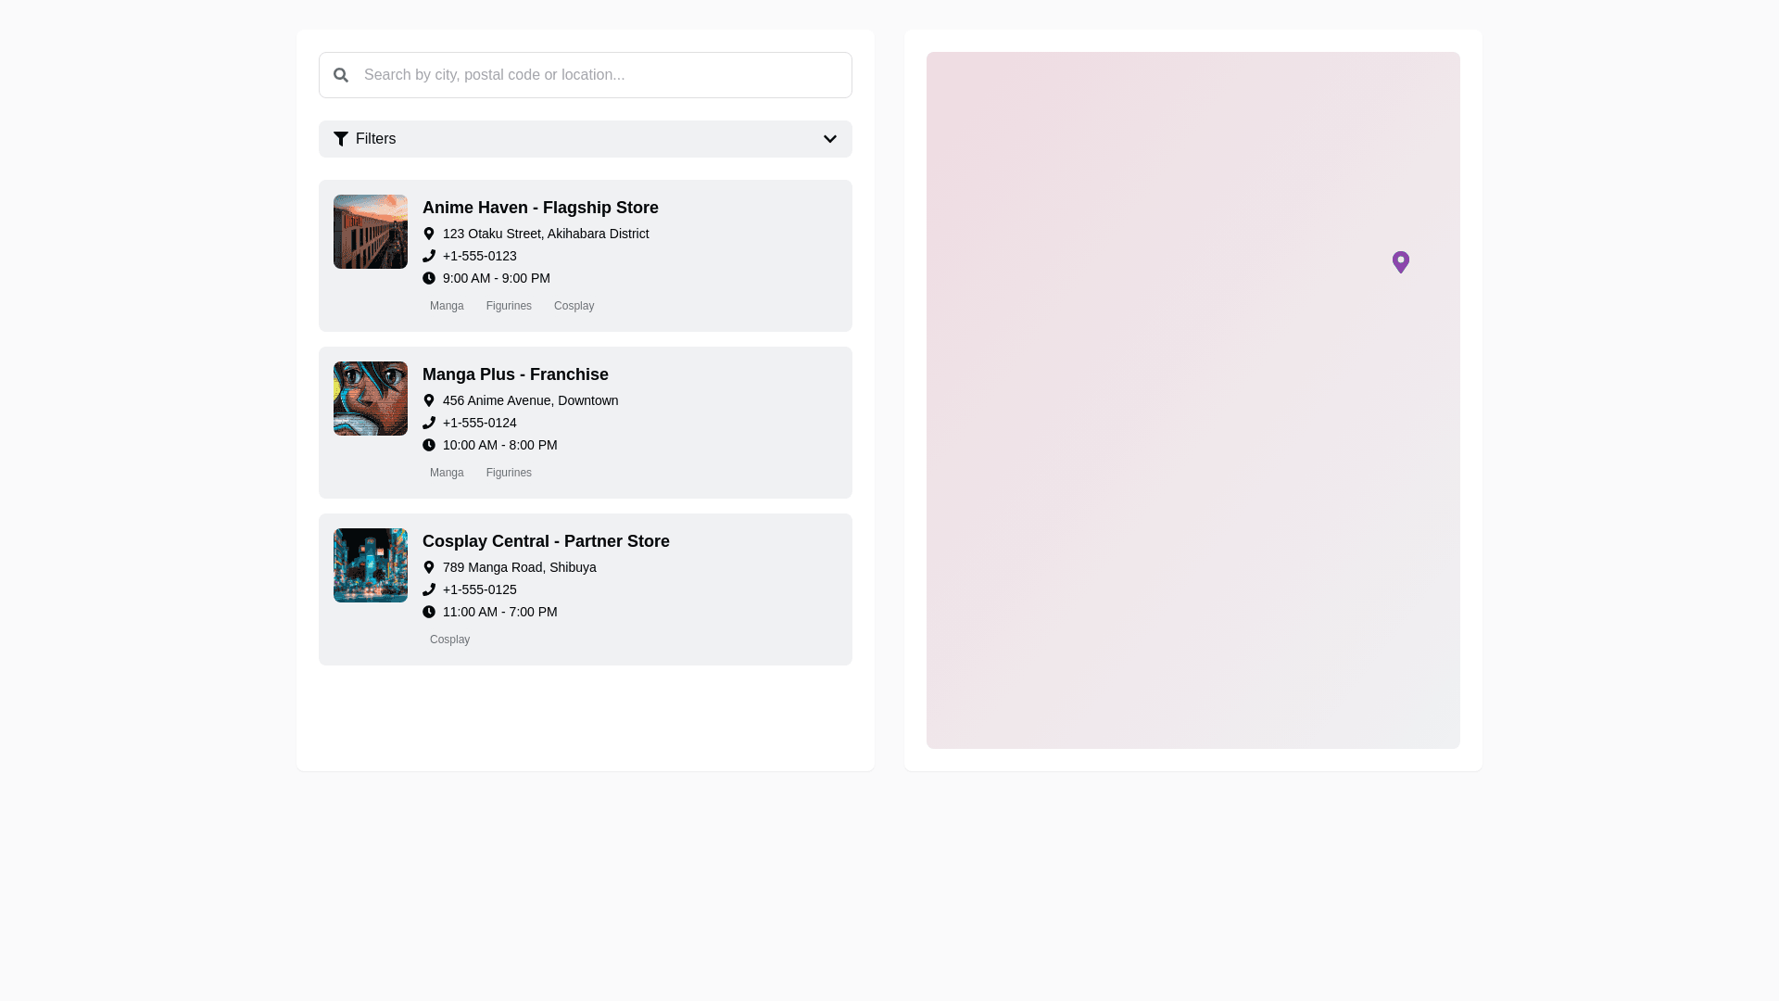Expand the Filters chevron arrow
Screen dimensions: 1779x1001
coord(829,139)
